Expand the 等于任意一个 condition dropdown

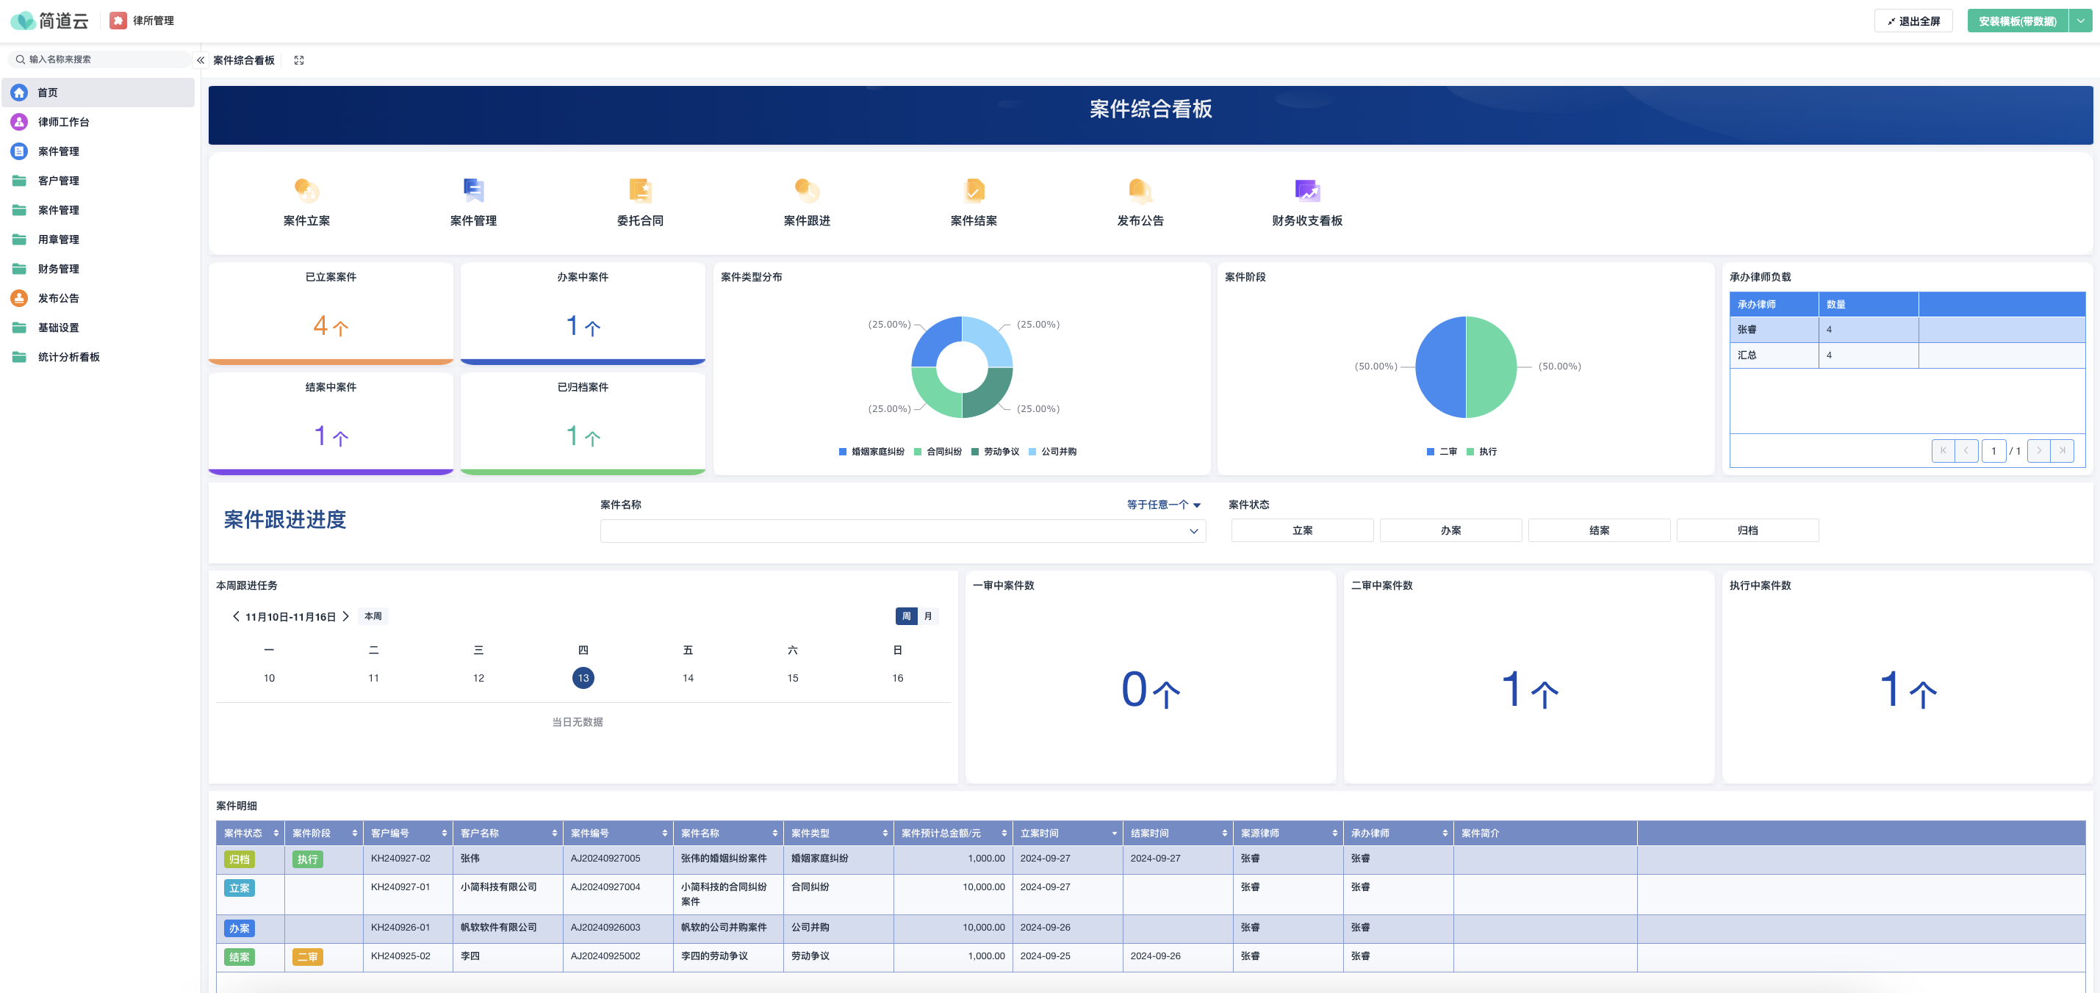click(1161, 505)
